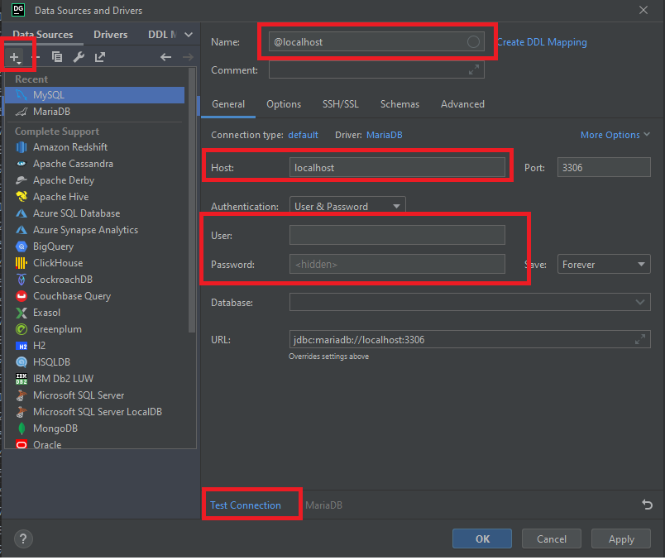This screenshot has height=560, width=665.
Task: Choose BigQuery data source
Action: pos(95,246)
